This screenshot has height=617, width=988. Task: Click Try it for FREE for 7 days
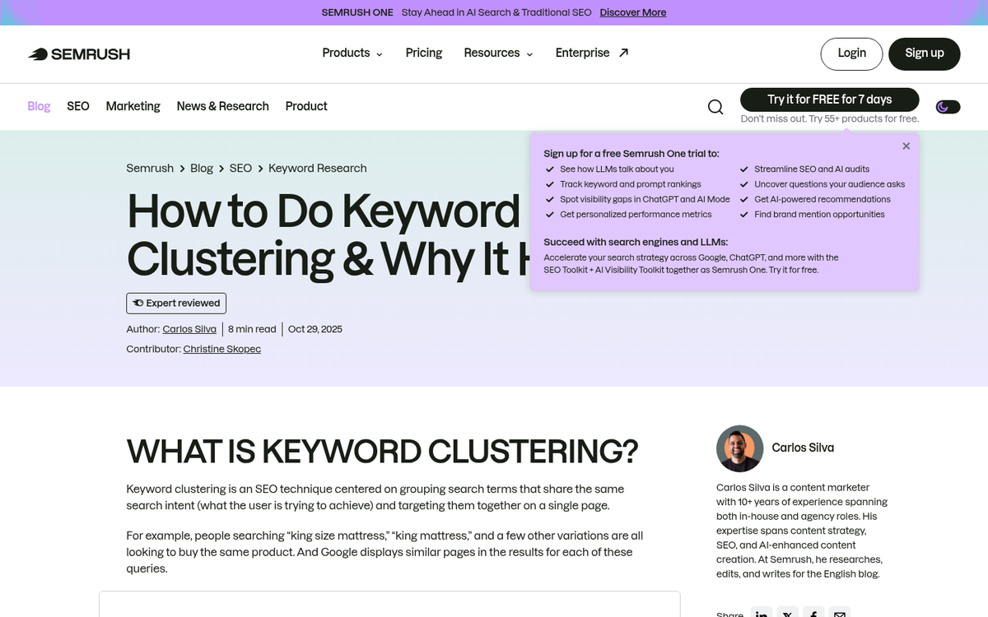pos(829,100)
